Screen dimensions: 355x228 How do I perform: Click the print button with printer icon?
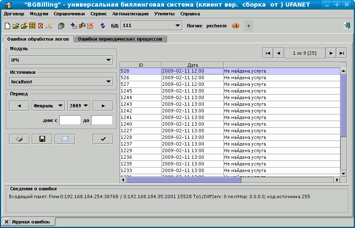(19, 139)
